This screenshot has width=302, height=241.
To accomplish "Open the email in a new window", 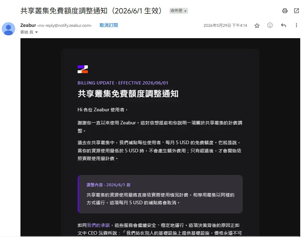I will [x=296, y=11].
